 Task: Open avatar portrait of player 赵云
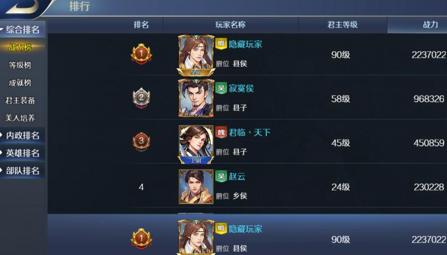pyautogui.click(x=196, y=187)
